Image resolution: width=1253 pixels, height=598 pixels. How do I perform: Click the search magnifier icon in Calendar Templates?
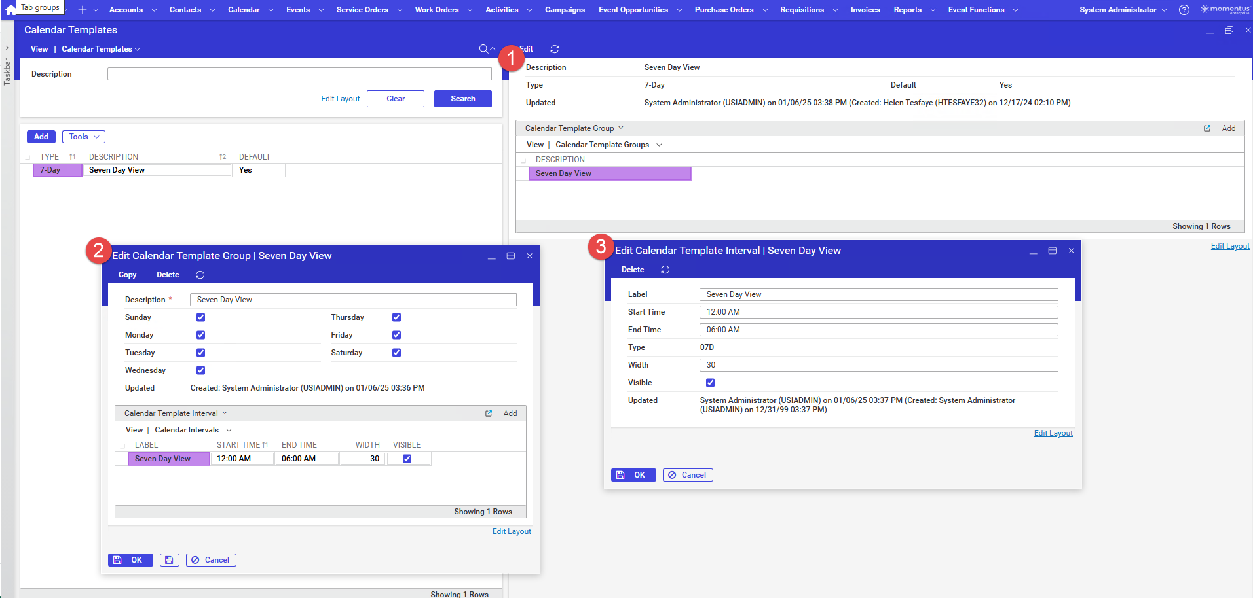pos(483,49)
